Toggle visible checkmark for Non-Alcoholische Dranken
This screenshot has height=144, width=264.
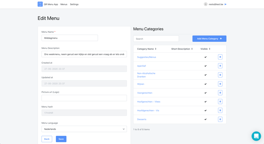point(206,75)
